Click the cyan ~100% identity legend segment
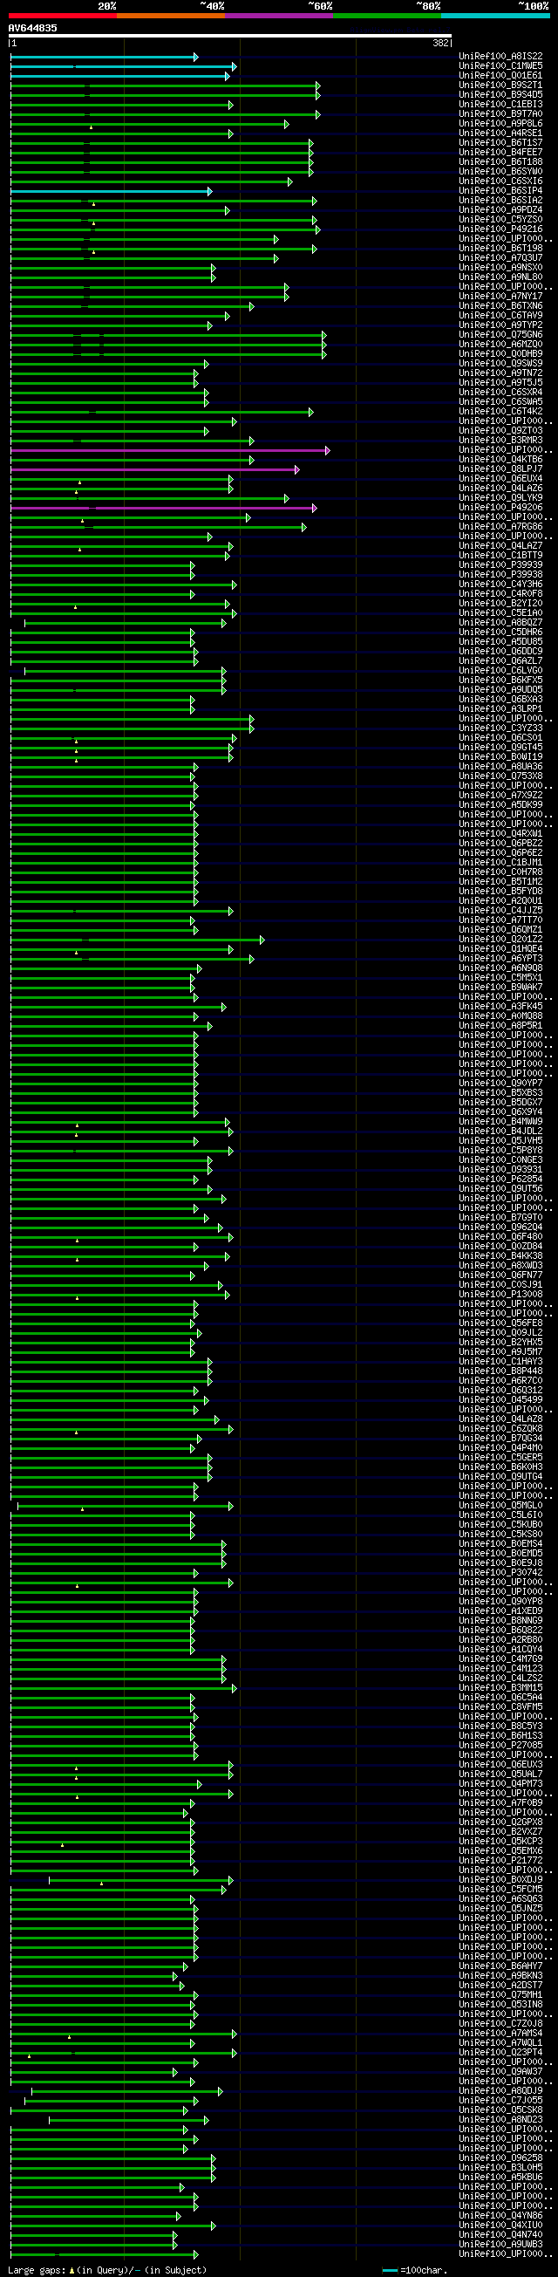The image size is (558, 2277). (x=494, y=15)
